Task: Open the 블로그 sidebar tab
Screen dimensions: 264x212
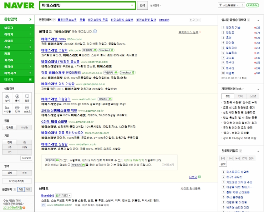Action: click(17, 27)
